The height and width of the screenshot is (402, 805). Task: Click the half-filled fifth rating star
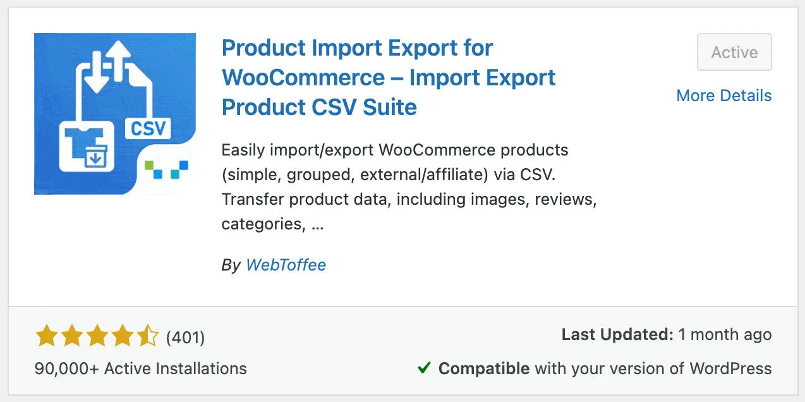[x=147, y=336]
